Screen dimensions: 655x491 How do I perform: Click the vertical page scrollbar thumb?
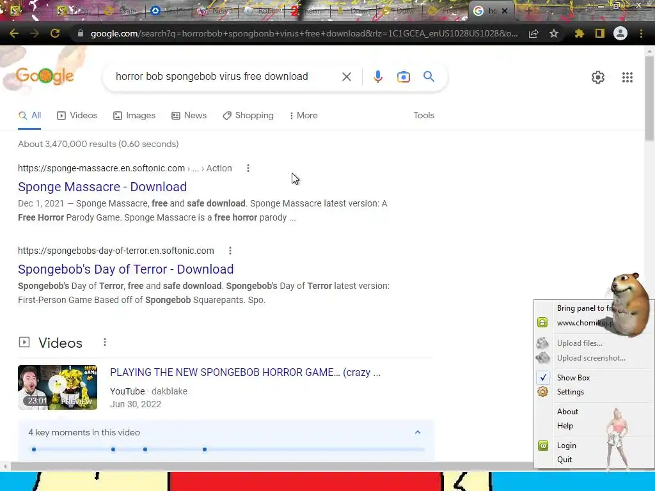pos(649,98)
